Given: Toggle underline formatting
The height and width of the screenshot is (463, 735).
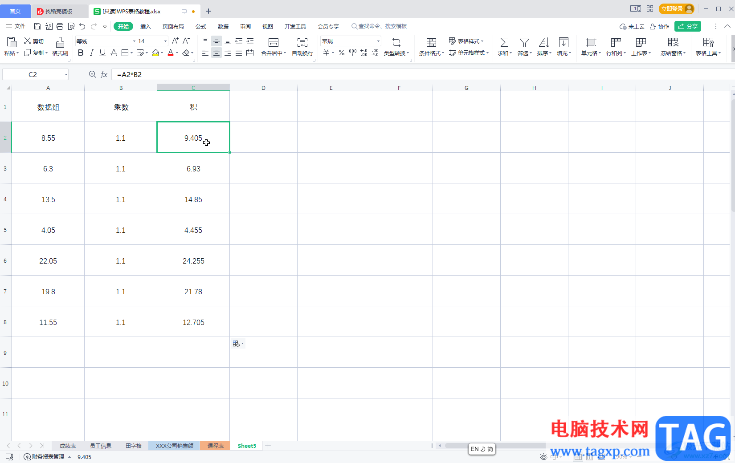Looking at the screenshot, I should click(x=102, y=53).
